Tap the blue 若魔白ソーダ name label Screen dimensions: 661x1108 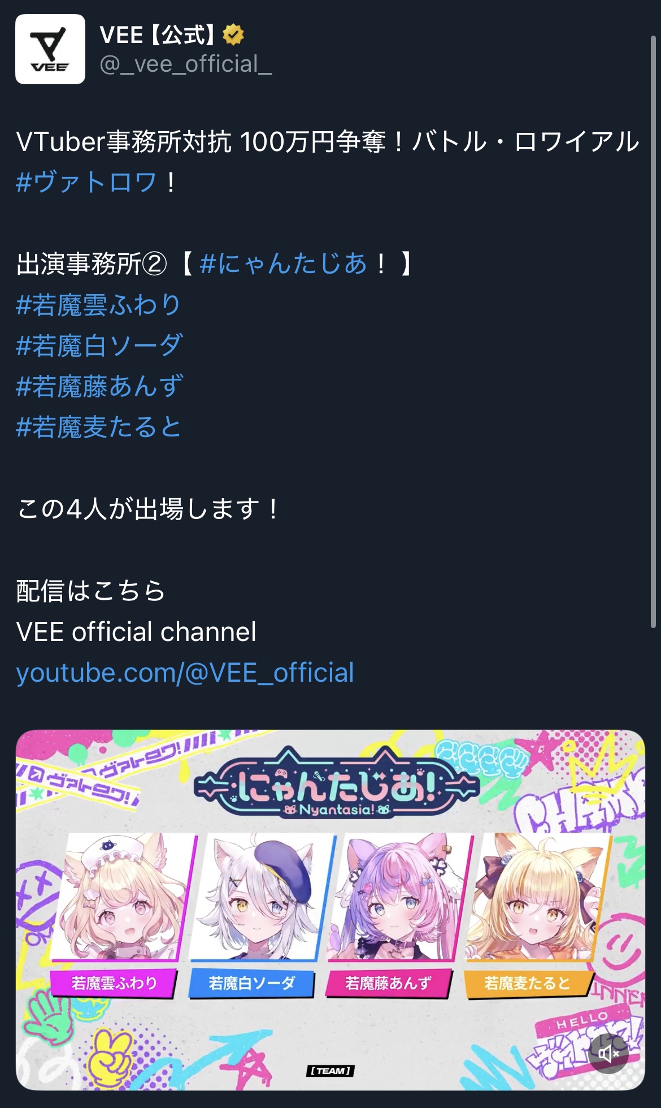[252, 983]
